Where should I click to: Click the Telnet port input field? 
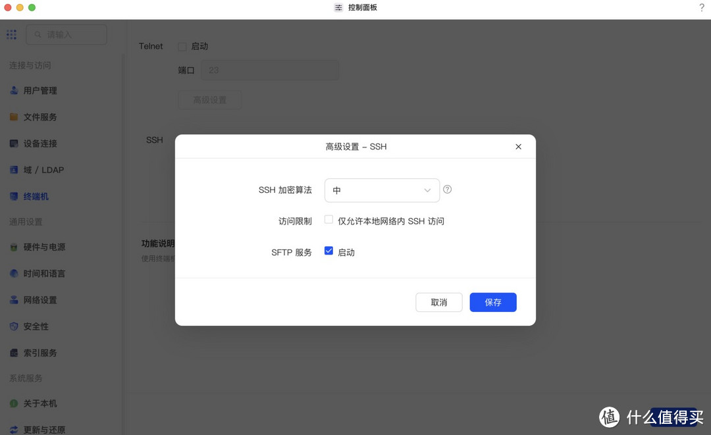[270, 70]
